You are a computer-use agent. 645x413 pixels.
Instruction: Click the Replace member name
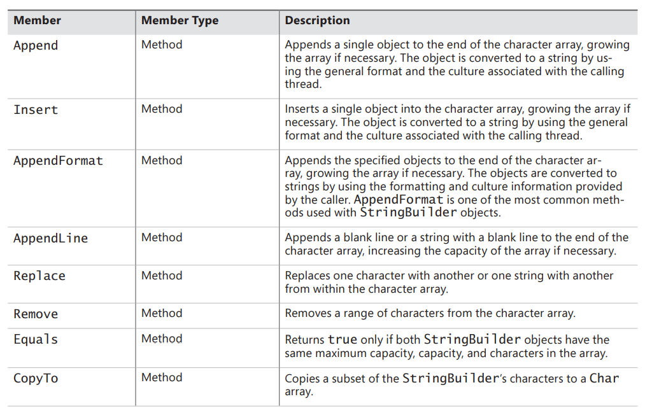click(x=39, y=276)
